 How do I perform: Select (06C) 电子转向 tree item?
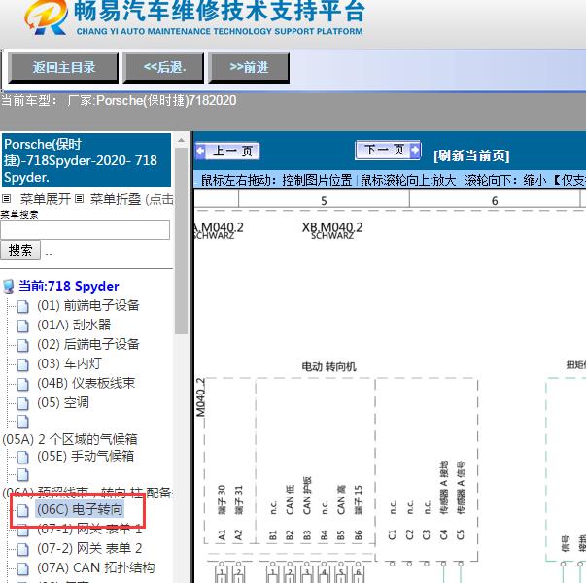pos(80,509)
